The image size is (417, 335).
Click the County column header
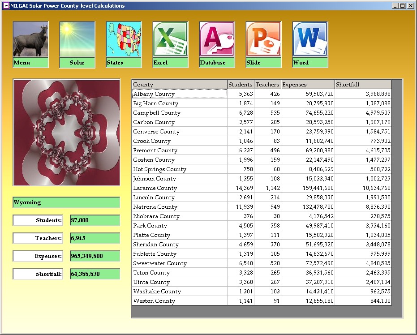(179, 85)
